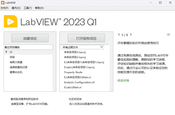Screen dimensions: 175x115
Task: Open the 所有近期文件 dropdown
Action: click(x=82, y=47)
